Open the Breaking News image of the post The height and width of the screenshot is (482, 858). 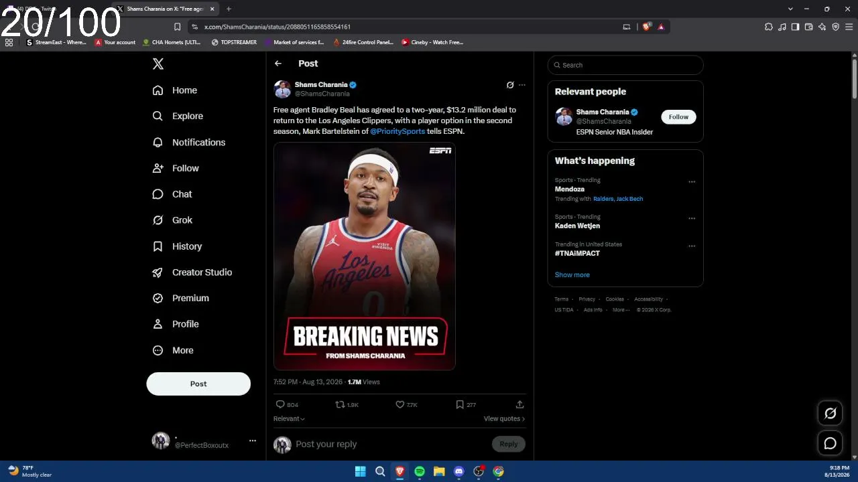365,256
